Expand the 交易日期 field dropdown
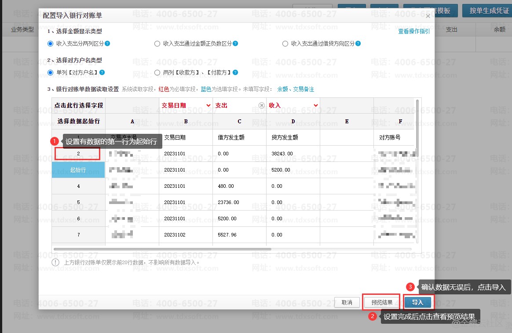The height and width of the screenshot is (333, 512). click(208, 105)
